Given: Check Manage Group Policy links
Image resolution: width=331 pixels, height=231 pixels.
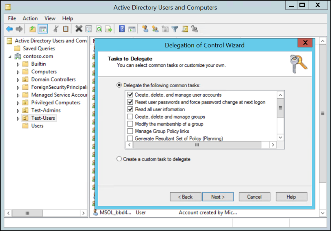Looking at the screenshot, I should click(130, 131).
